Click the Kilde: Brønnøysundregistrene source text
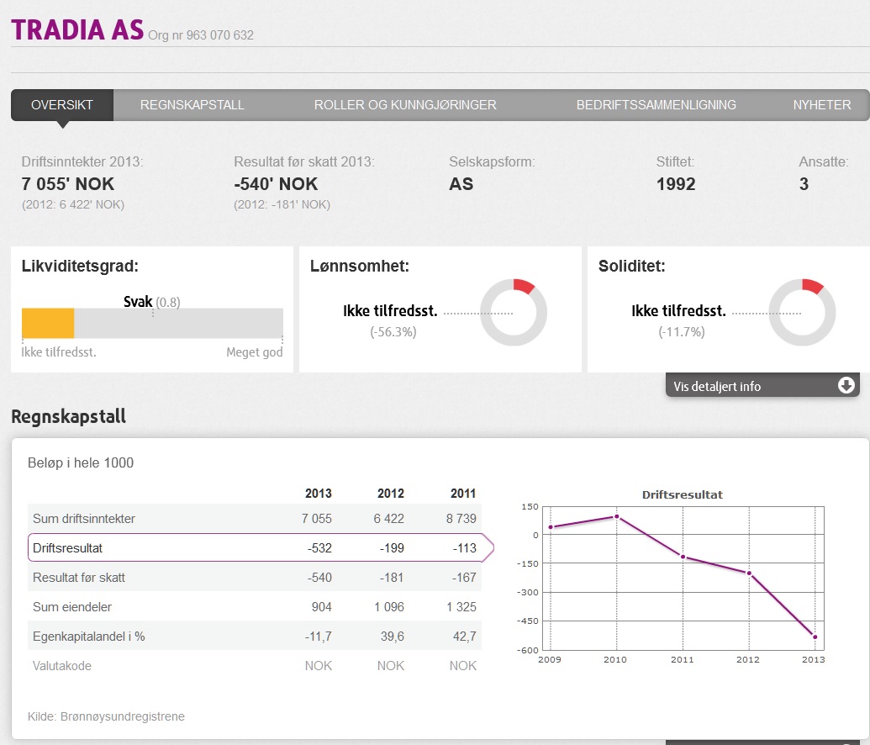 click(106, 716)
